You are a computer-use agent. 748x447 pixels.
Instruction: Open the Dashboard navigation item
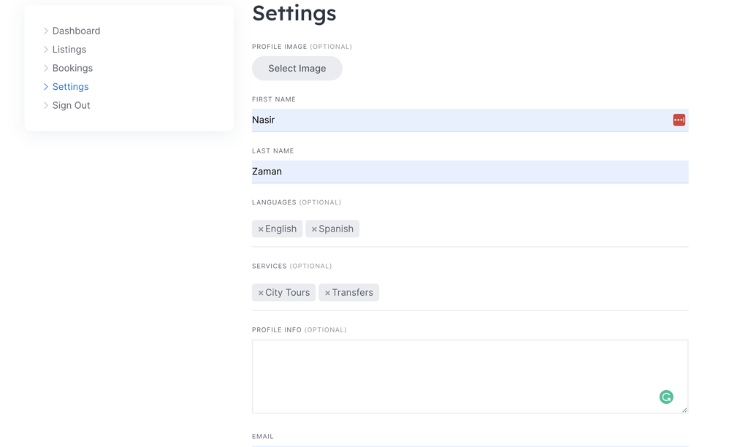click(x=76, y=31)
